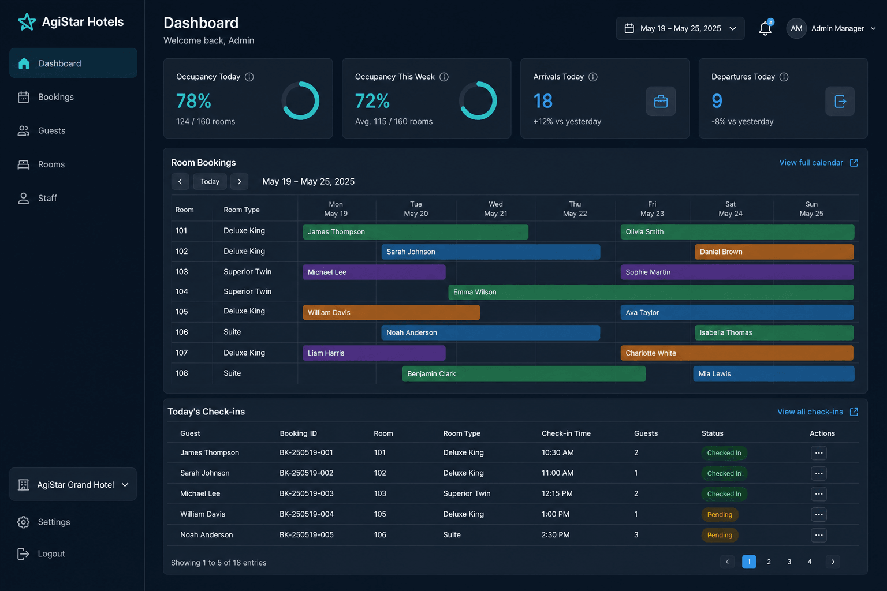Click the Arrivals Today briefcase icon
Screen dimensions: 887x591
point(661,102)
